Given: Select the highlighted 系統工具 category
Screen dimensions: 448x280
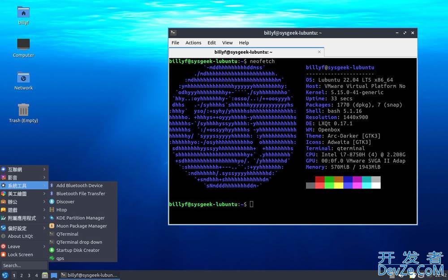Looking at the screenshot, I should (24, 185).
